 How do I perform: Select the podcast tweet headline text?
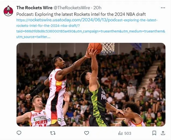[x=81, y=14]
